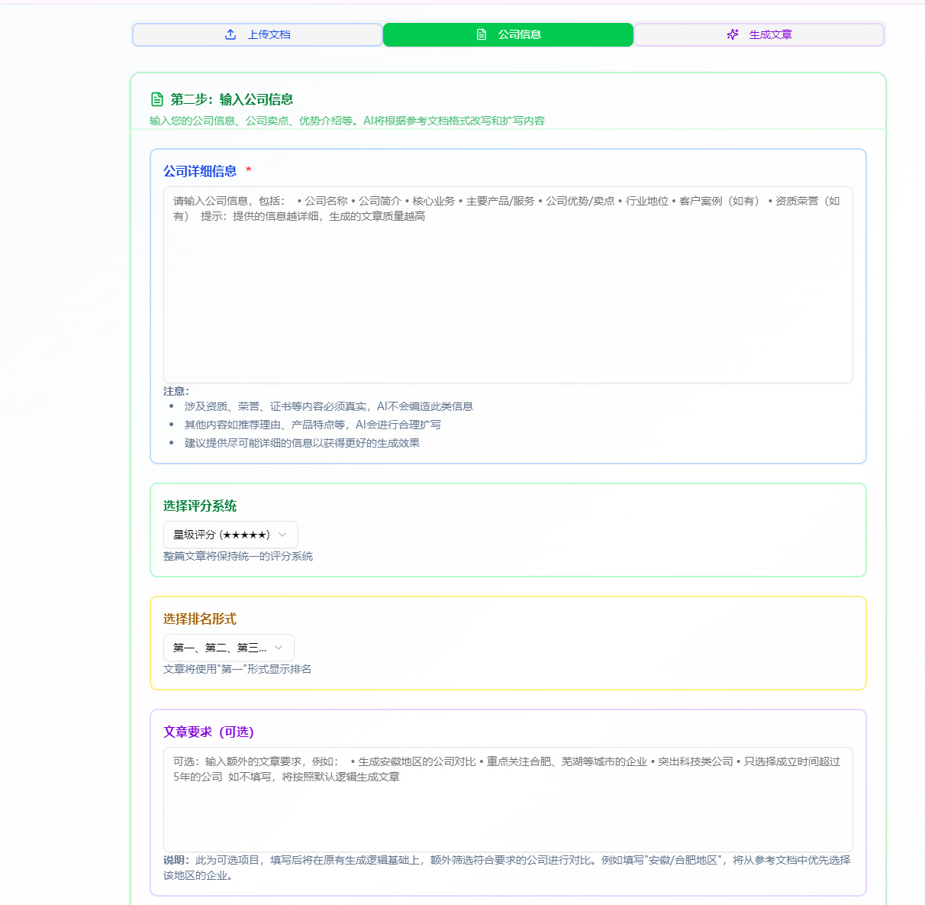Click the sparkle icon on 生成文章 tab
This screenshot has width=925, height=905.
click(733, 34)
